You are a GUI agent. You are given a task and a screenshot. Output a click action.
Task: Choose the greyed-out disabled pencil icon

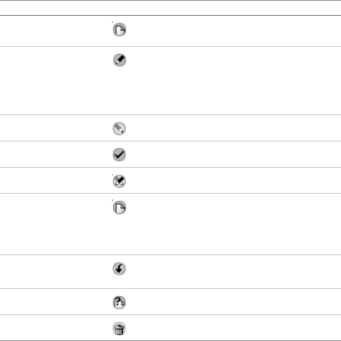pyautogui.click(x=119, y=129)
